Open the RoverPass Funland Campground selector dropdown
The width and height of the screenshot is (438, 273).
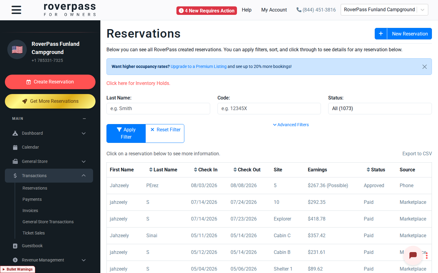(x=384, y=10)
